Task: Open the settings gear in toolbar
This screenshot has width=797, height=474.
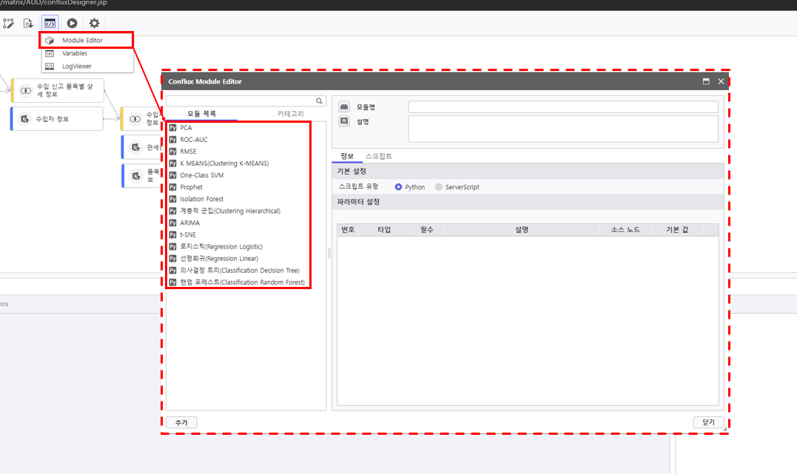Action: tap(94, 24)
